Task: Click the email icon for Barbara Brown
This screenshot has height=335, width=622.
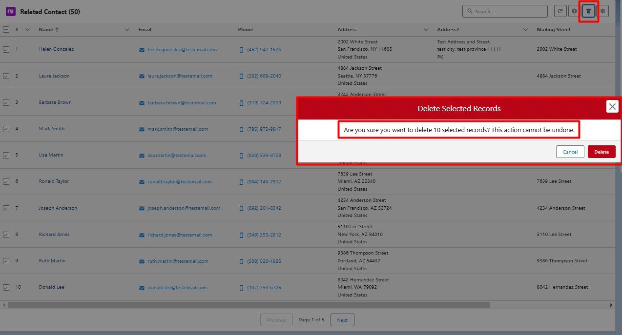Action: point(142,103)
